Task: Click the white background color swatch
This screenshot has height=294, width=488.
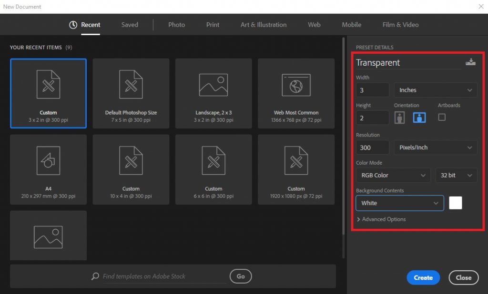Action: [x=456, y=203]
